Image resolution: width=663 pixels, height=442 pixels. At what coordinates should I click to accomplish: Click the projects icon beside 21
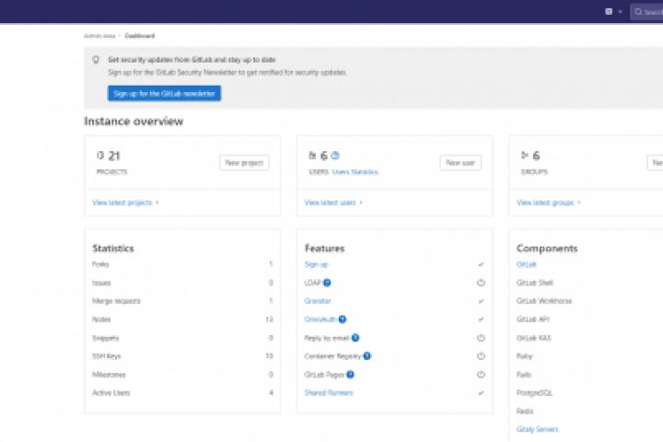[x=100, y=156]
